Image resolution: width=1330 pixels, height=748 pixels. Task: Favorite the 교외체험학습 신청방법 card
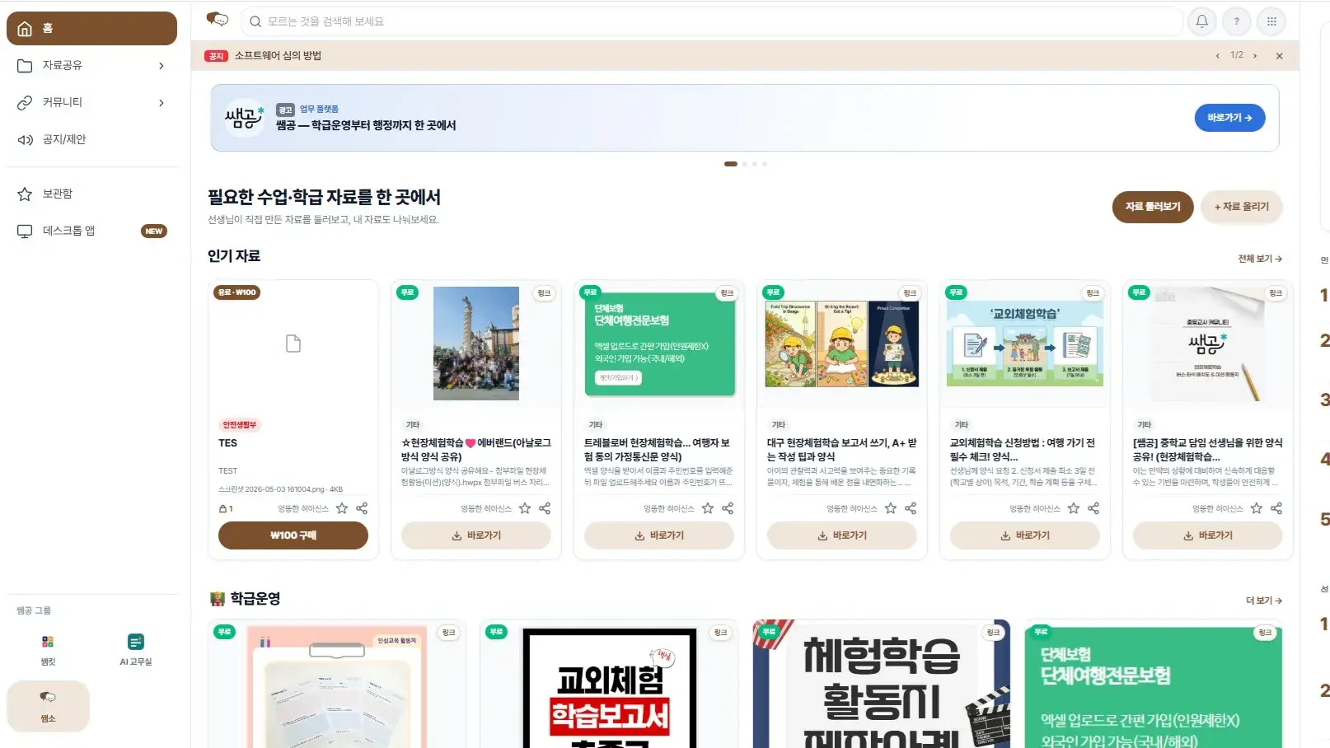(1074, 508)
